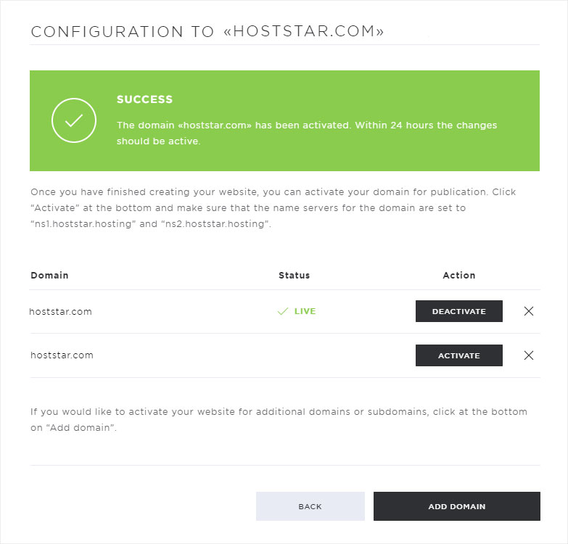Viewport: 568px width, 544px height.
Task: Select hoststar.com in the Activate row
Action: [62, 355]
